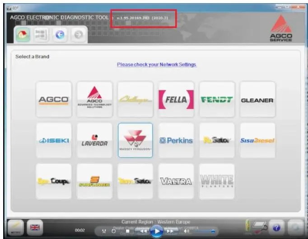The height and width of the screenshot is (239, 308).
Task: Select AGCO Advanced Technology Solutions brand
Action: pyautogui.click(x=95, y=100)
